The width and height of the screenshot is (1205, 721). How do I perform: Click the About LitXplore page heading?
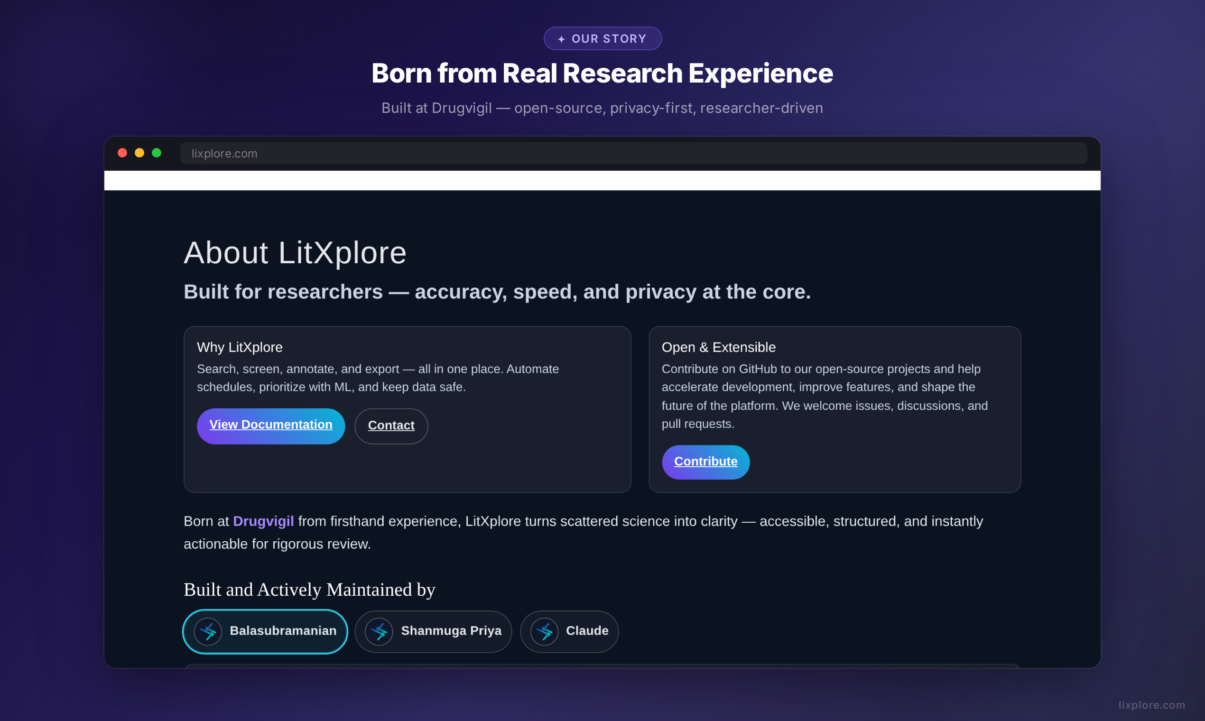[x=295, y=253]
